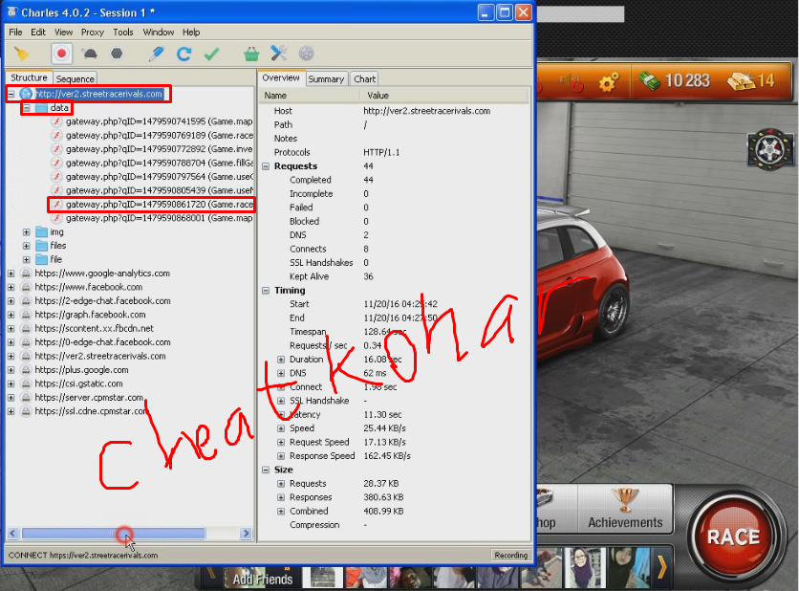The width and height of the screenshot is (799, 591).
Task: Switch to the Sequence tab
Action: (75, 78)
